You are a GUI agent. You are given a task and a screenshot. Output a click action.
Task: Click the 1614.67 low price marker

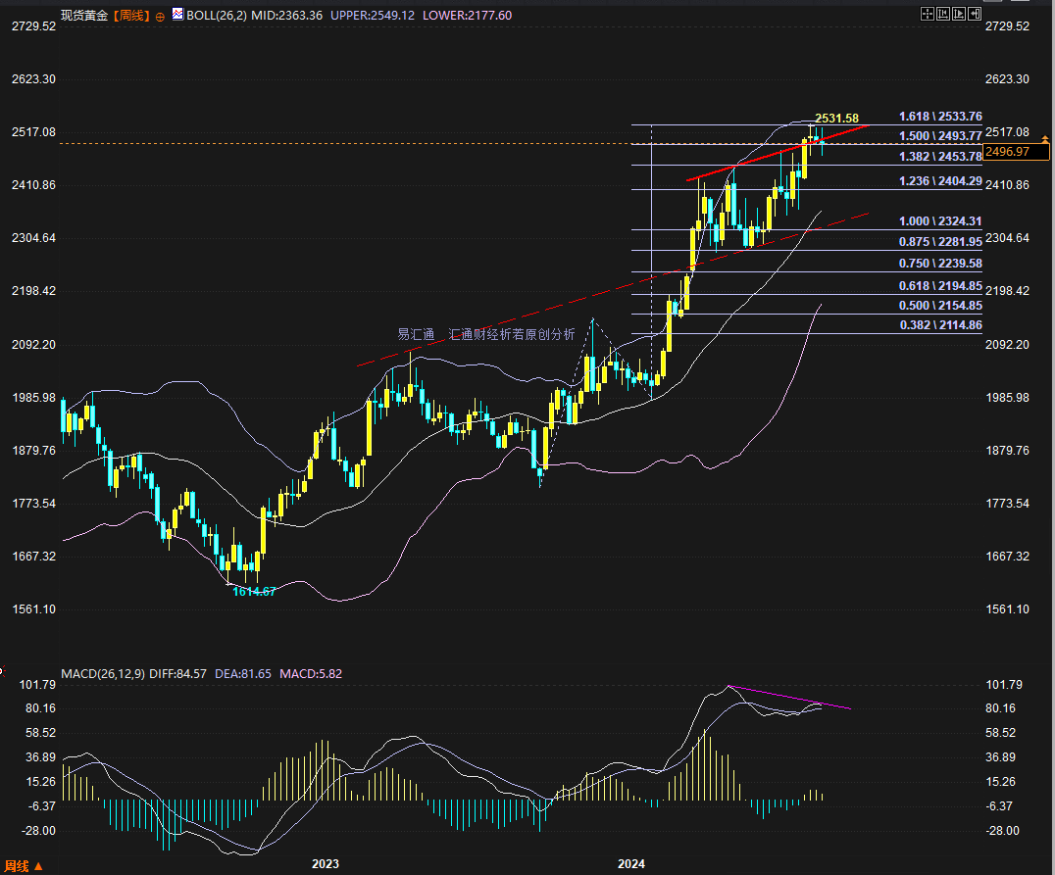[253, 591]
